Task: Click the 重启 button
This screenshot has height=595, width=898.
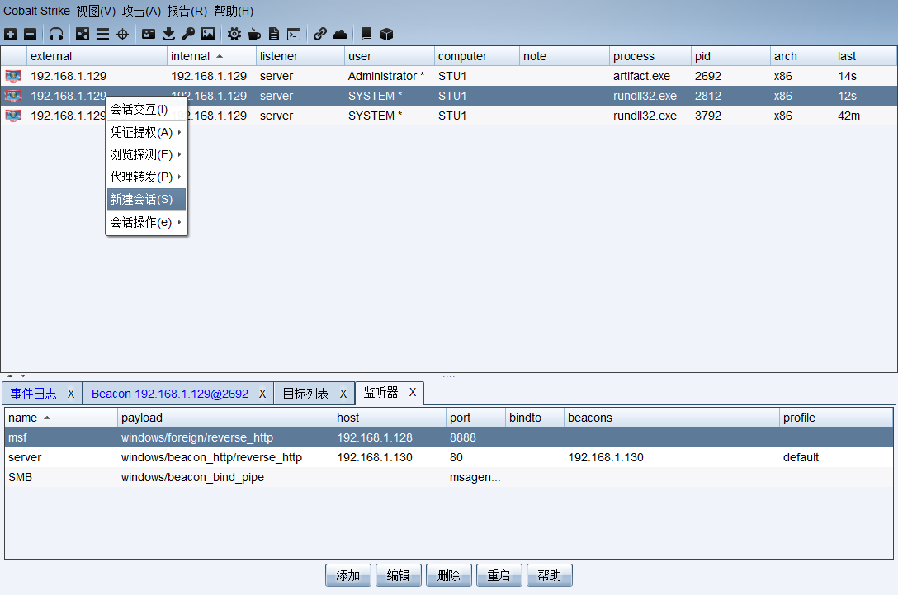Action: (499, 575)
